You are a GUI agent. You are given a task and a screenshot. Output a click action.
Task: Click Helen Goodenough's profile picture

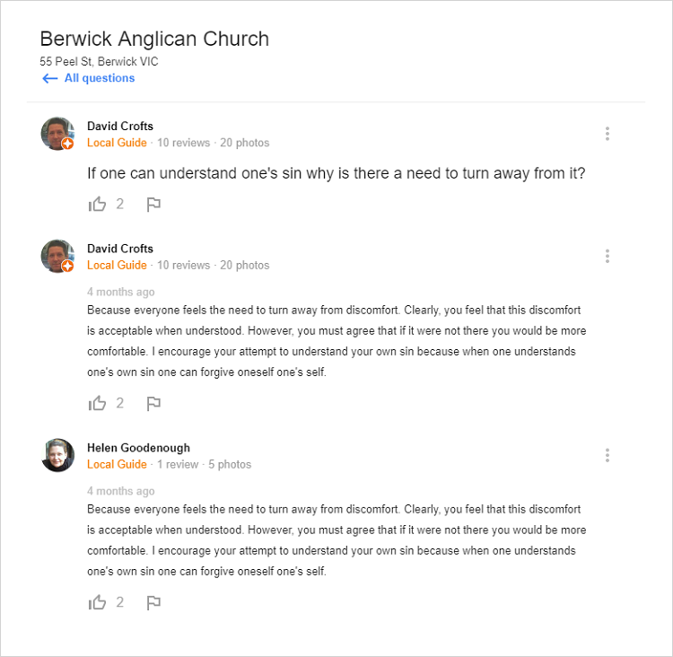pos(57,455)
